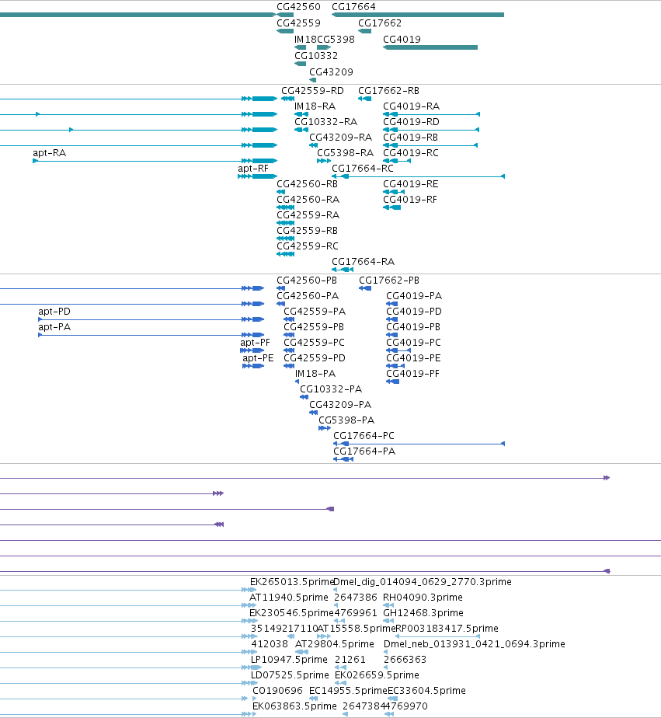The width and height of the screenshot is (661, 718).
Task: Click transcript CG17662-RB
Action: click(388, 91)
